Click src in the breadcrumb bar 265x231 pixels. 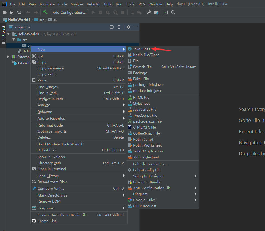pos(39,20)
